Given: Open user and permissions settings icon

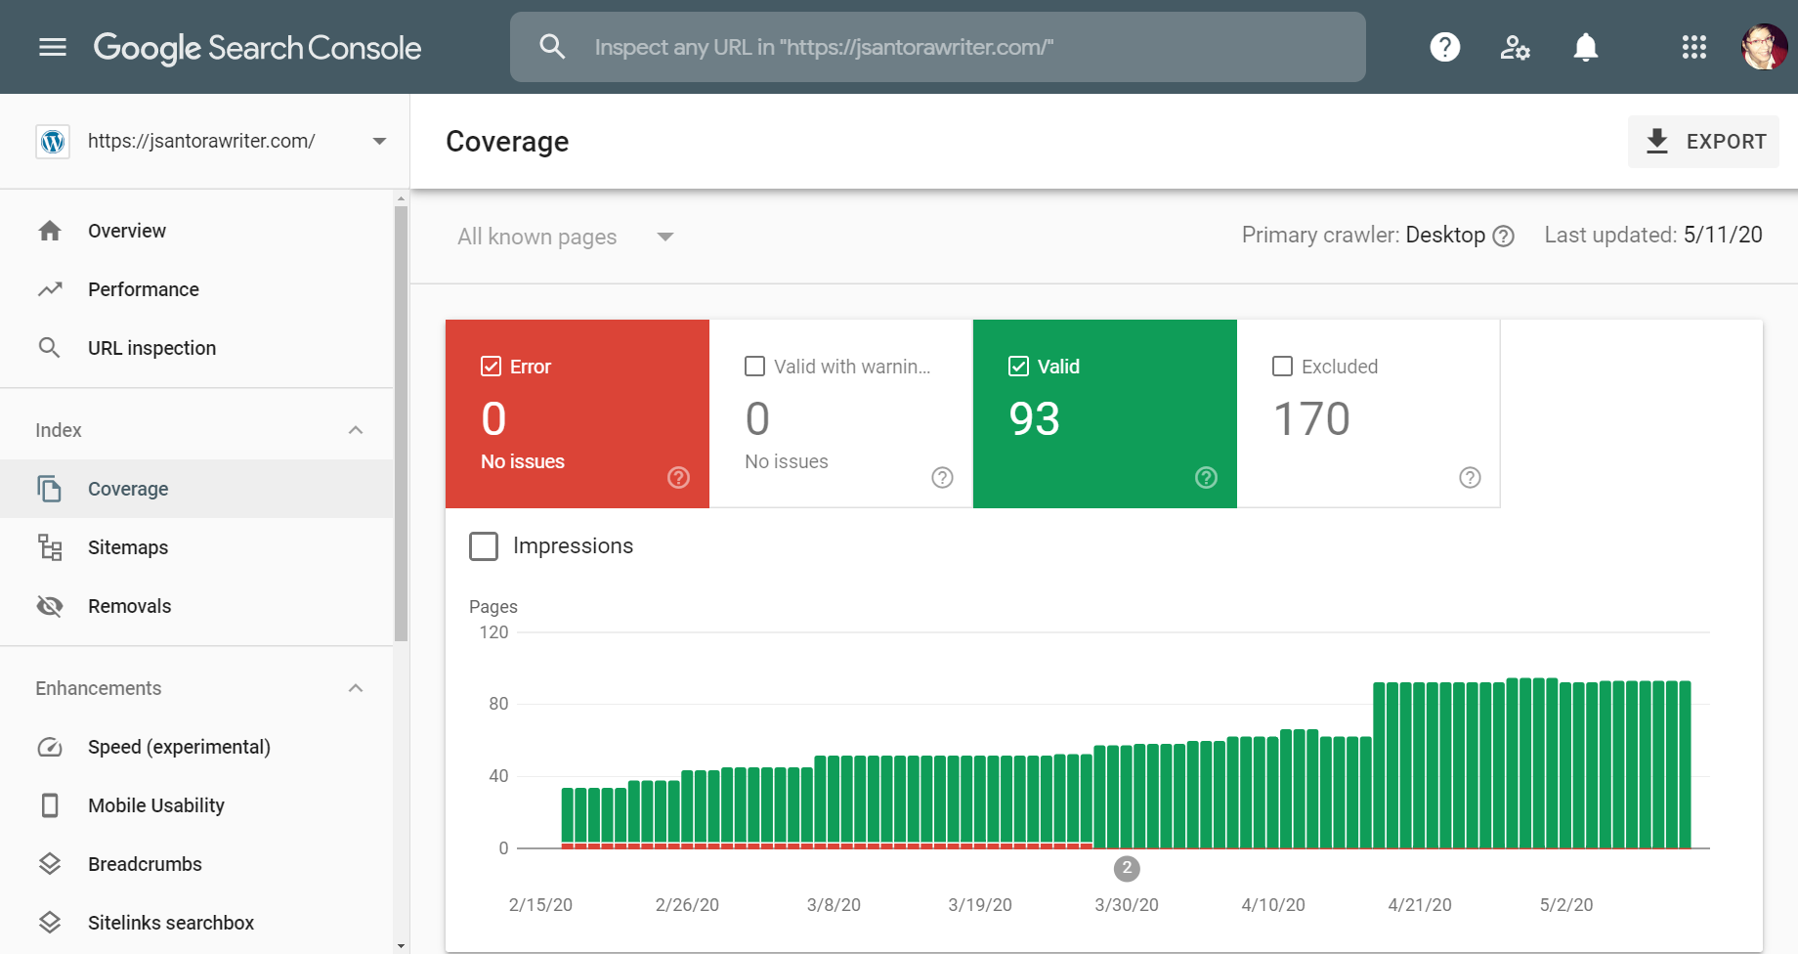Looking at the screenshot, I should pyautogui.click(x=1515, y=47).
